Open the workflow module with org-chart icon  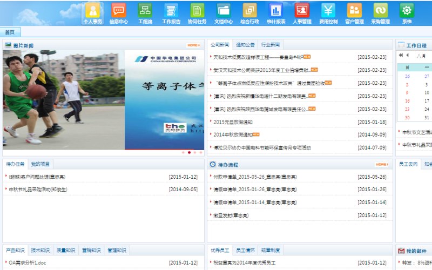[x=145, y=13]
